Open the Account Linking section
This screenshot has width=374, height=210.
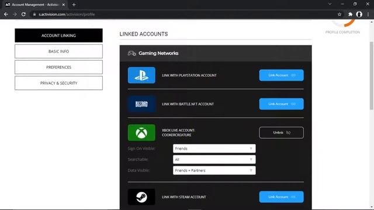[58, 36]
